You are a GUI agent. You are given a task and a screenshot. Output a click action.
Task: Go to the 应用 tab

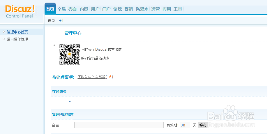tap(167, 9)
